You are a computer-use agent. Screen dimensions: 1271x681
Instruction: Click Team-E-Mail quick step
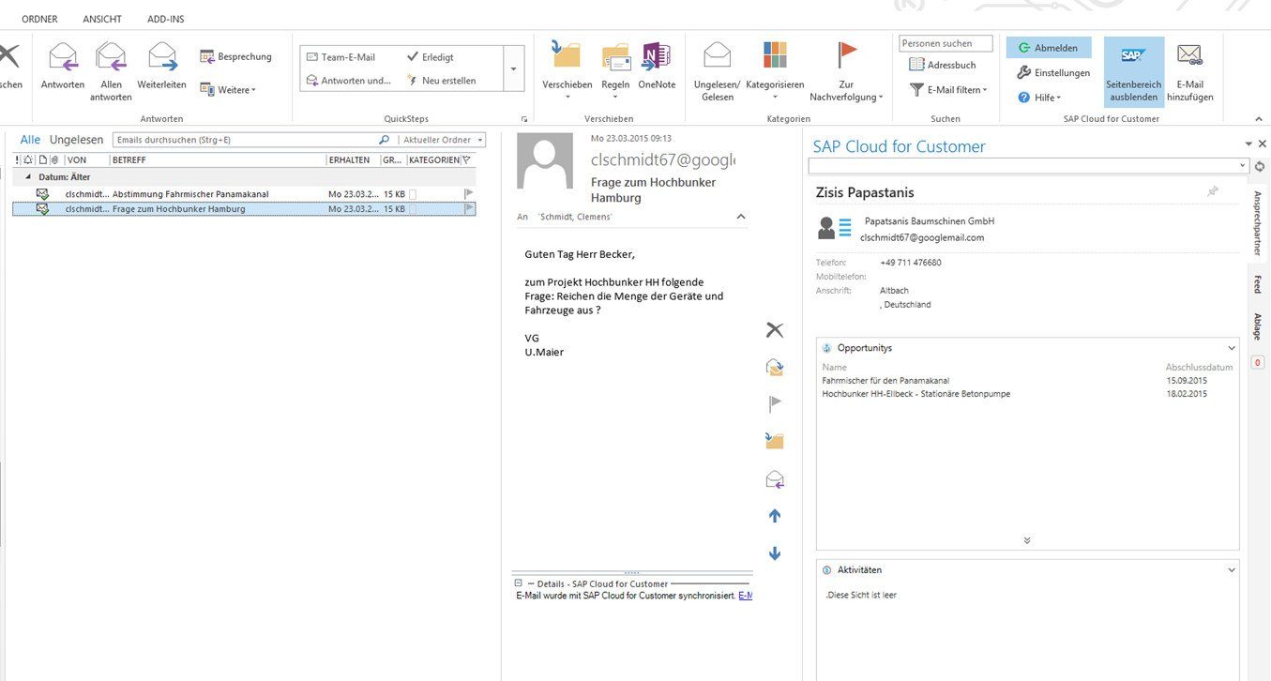point(341,57)
